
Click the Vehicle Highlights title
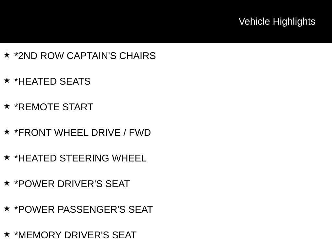click(x=277, y=21)
